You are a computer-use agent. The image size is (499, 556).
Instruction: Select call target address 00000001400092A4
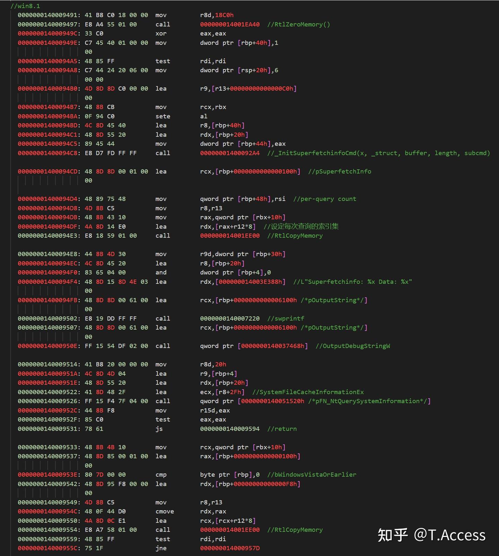[x=229, y=153]
